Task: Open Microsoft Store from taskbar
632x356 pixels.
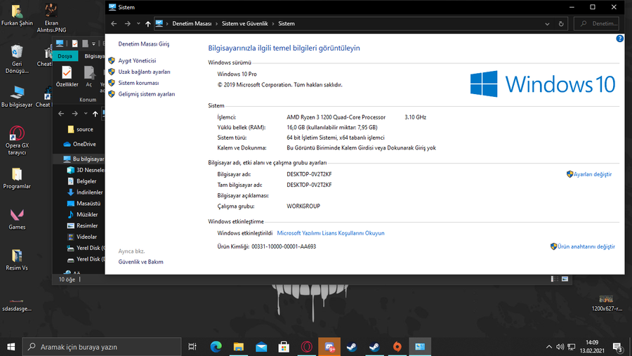Action: pyautogui.click(x=284, y=347)
